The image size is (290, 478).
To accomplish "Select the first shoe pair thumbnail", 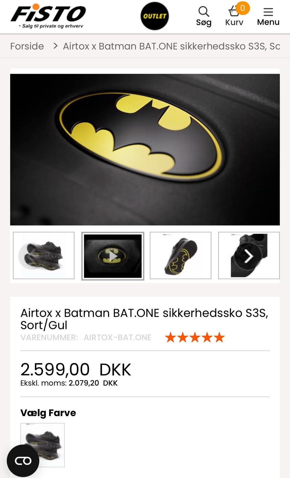I will (x=44, y=255).
